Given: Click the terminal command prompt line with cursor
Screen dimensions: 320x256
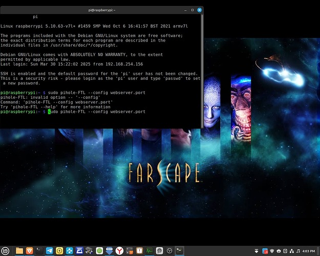Looking at the screenshot, I should coord(97,111).
